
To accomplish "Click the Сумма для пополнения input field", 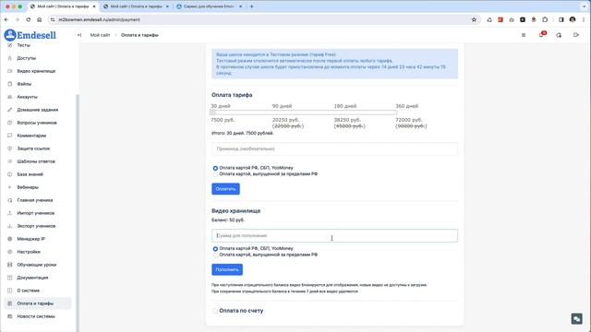I will pos(334,236).
